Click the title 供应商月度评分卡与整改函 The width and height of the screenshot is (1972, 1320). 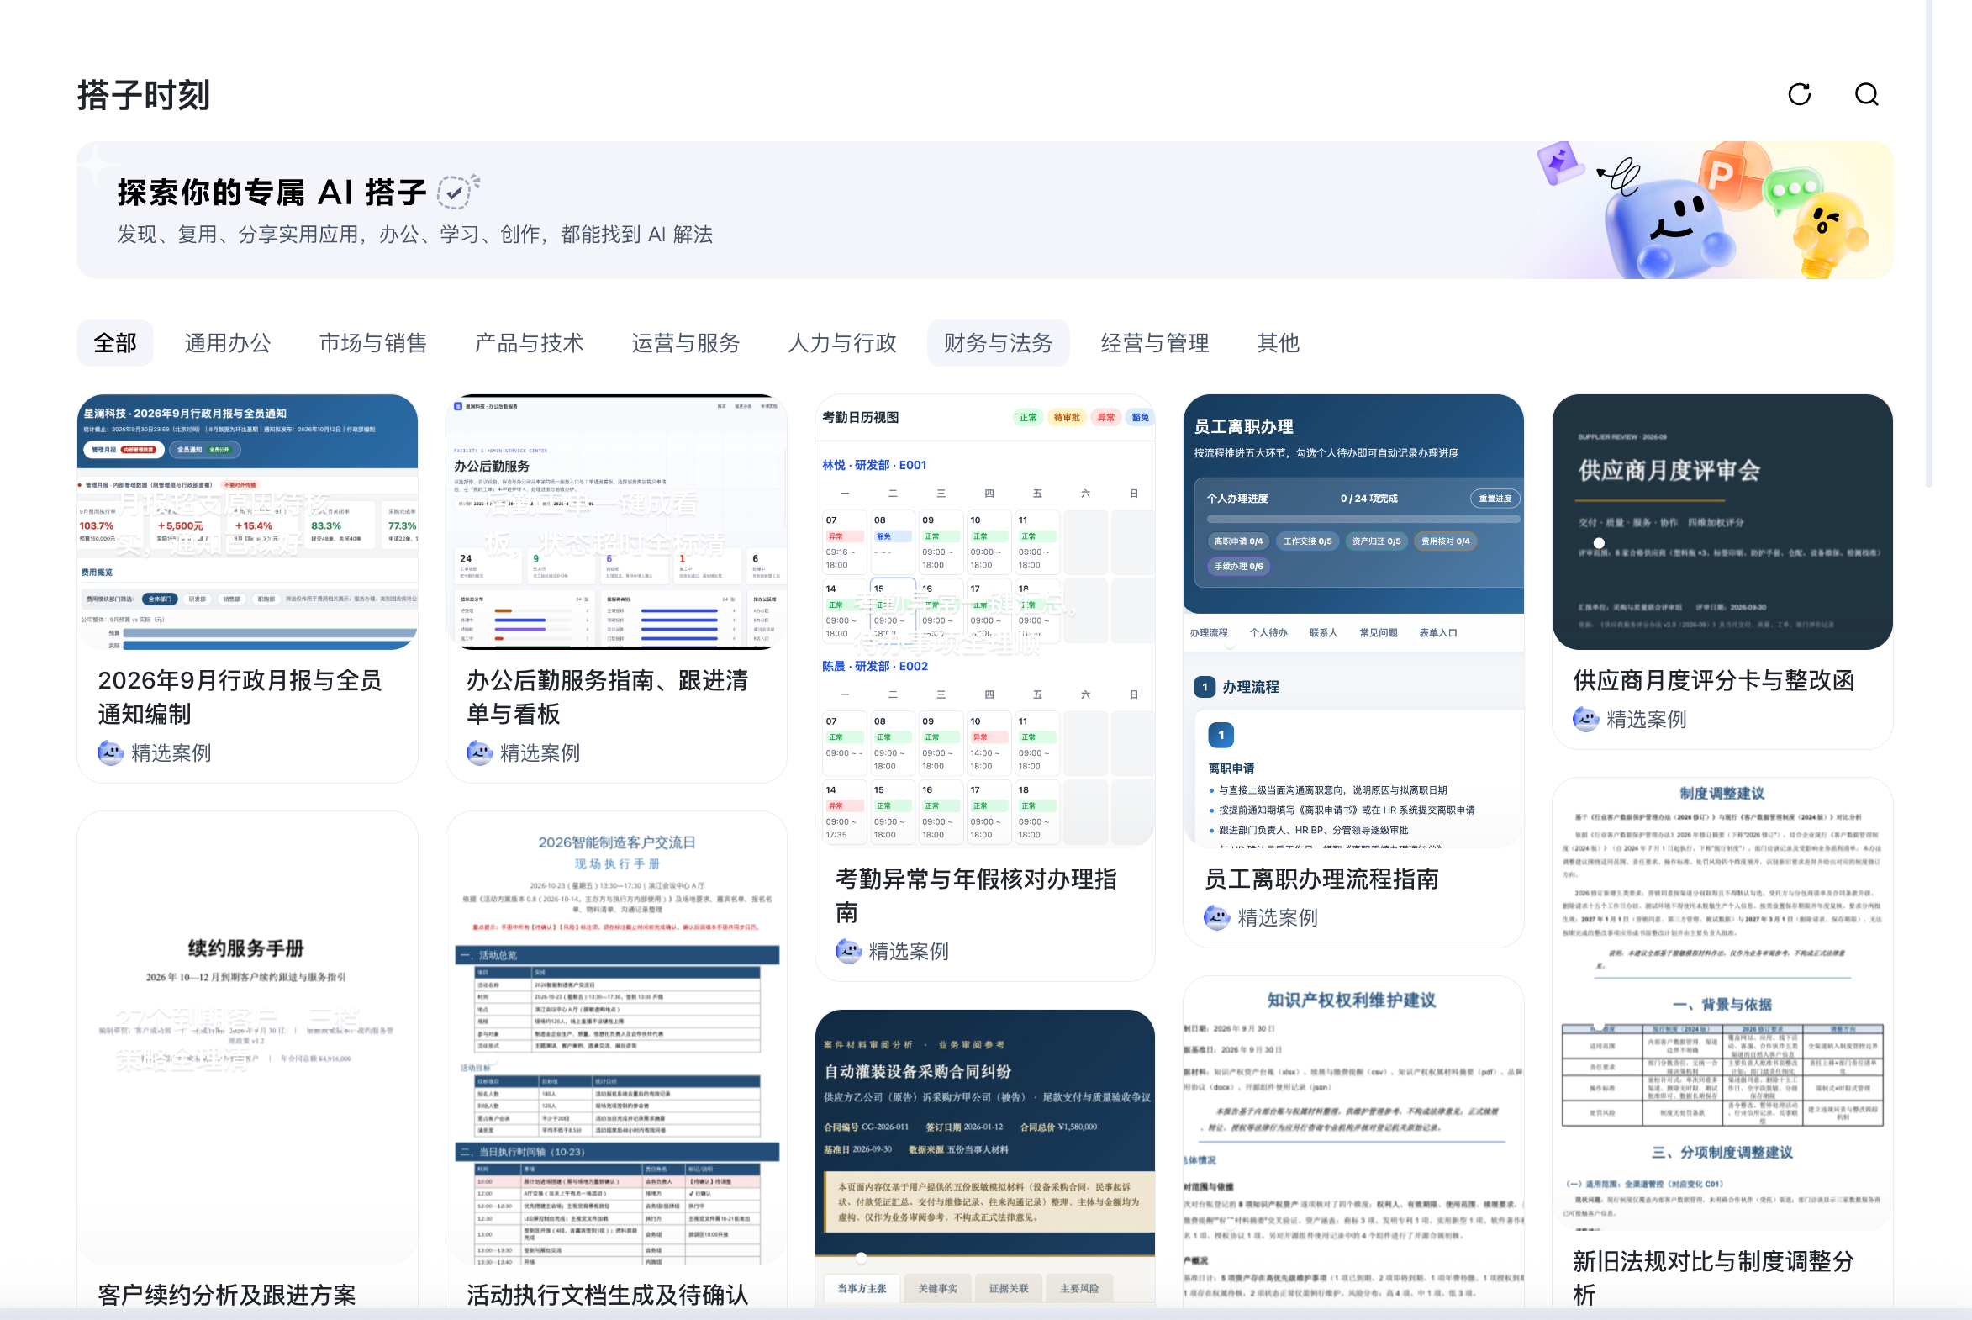(x=1714, y=680)
